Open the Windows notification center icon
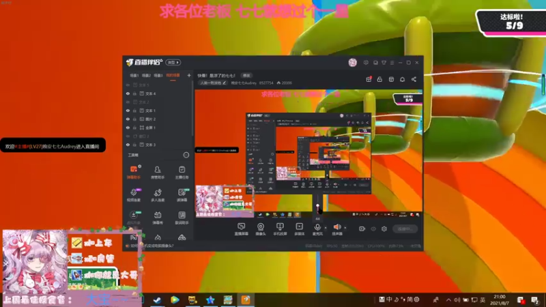 (534, 299)
